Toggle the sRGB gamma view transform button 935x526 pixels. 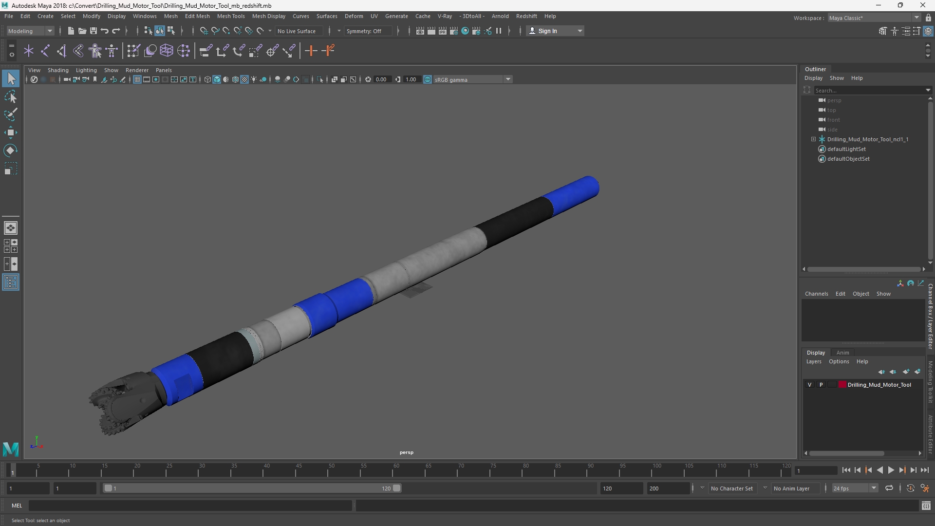click(428, 79)
